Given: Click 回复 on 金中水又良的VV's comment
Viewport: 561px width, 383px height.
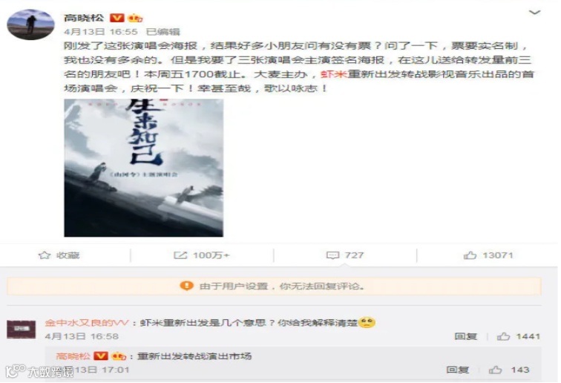Looking at the screenshot, I should (465, 336).
